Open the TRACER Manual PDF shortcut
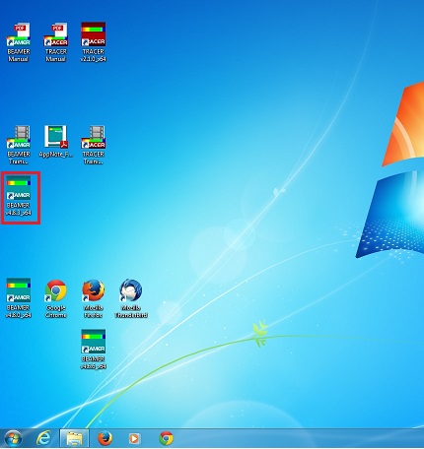 56,42
